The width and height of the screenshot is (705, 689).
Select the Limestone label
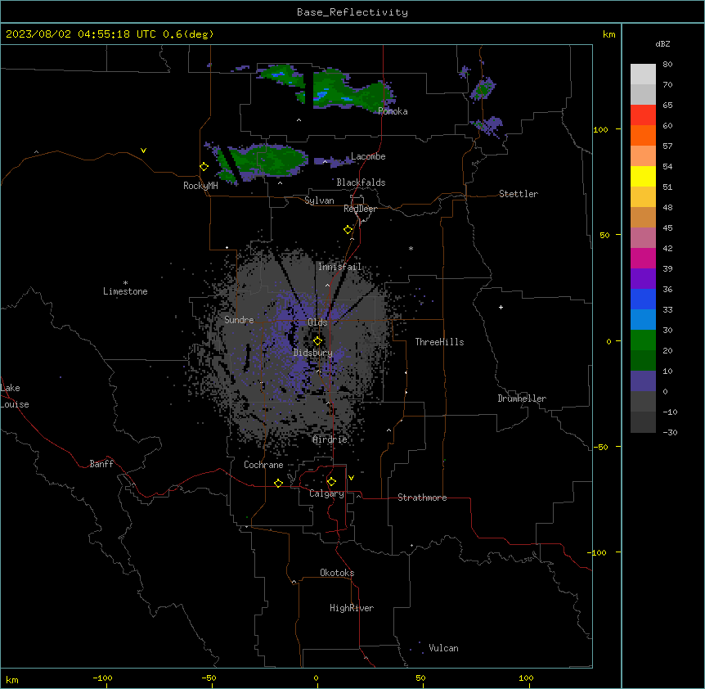click(125, 291)
